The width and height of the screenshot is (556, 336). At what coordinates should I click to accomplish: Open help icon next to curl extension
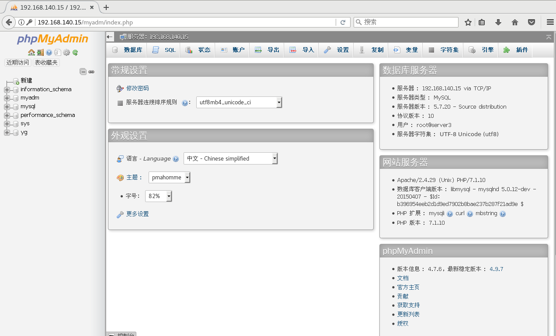[x=470, y=214]
